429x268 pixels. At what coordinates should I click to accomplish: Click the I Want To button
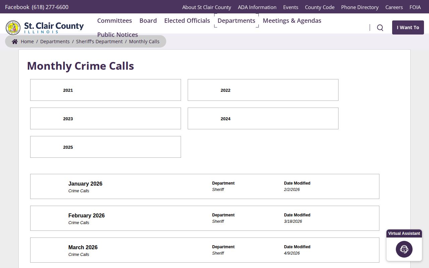[x=408, y=27]
